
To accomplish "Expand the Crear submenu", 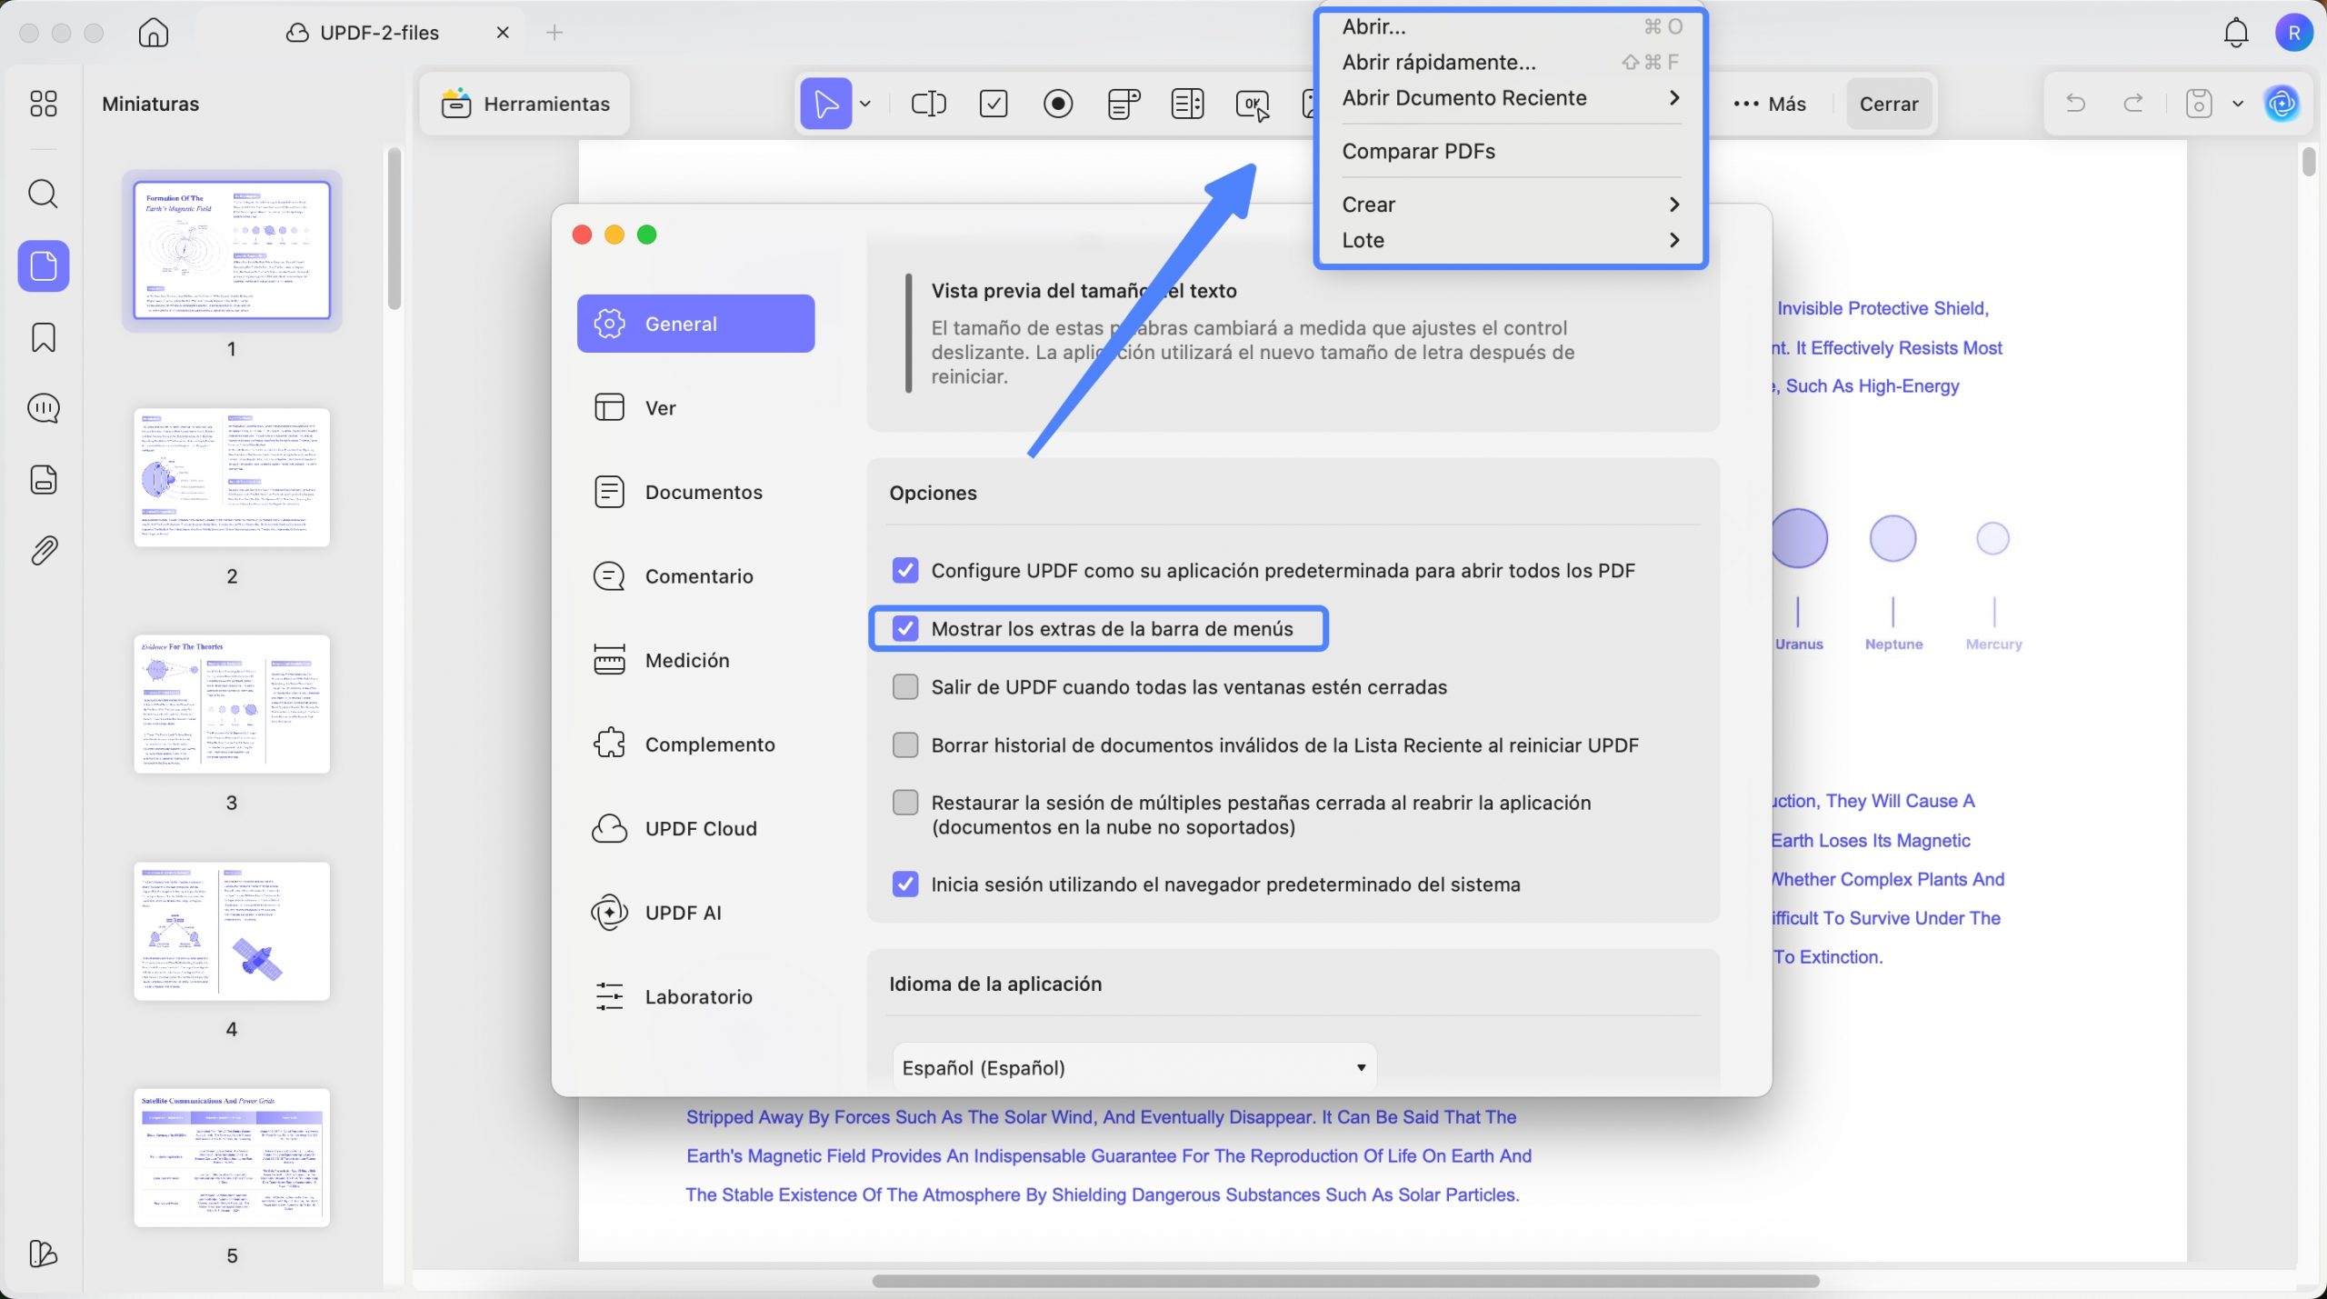I will (x=1512, y=205).
